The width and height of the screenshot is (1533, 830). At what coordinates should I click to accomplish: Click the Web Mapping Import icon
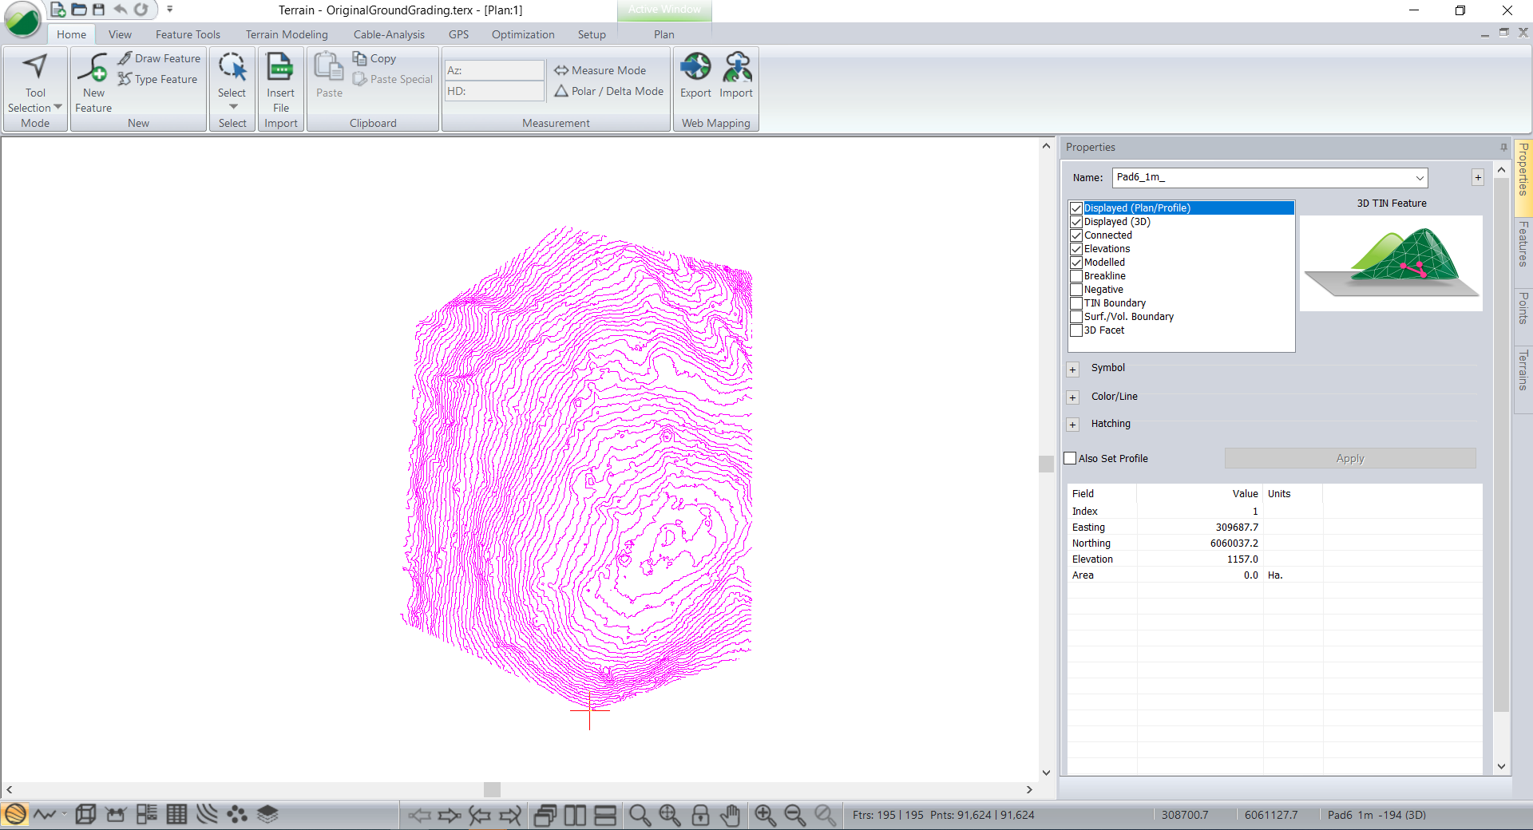click(736, 68)
